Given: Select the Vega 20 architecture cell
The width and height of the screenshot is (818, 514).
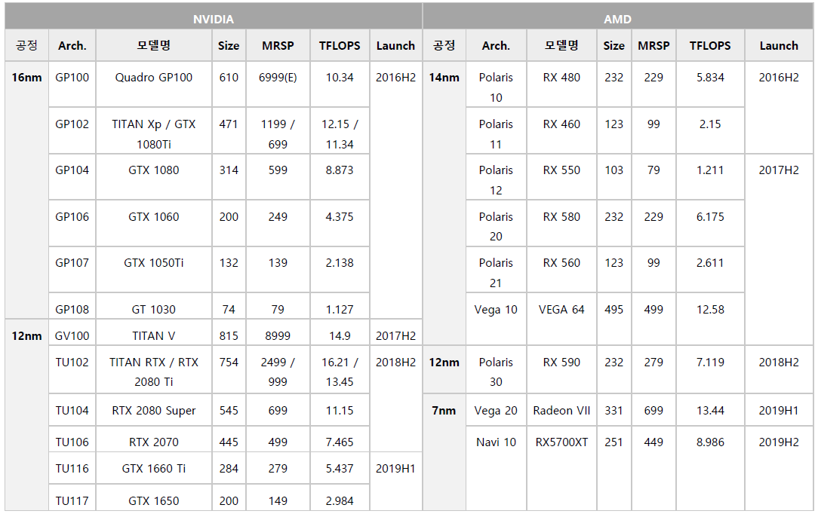Looking at the screenshot, I should point(496,410).
